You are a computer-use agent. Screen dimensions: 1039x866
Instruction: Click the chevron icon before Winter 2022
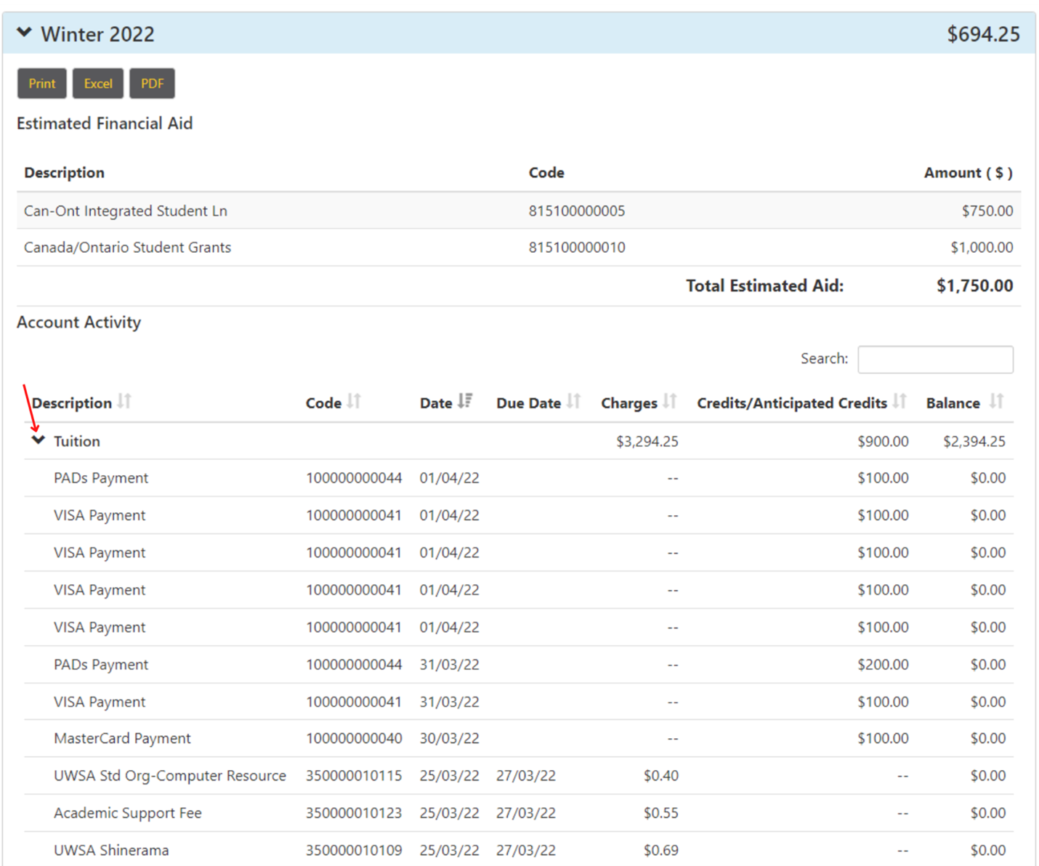(26, 33)
